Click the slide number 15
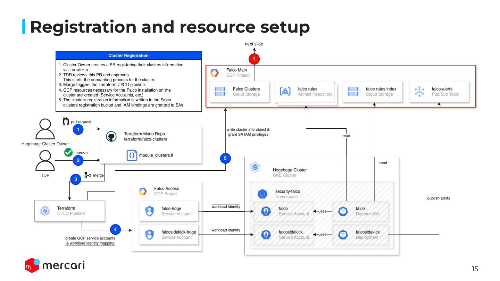Image resolution: width=500 pixels, height=281 pixels. click(475, 269)
